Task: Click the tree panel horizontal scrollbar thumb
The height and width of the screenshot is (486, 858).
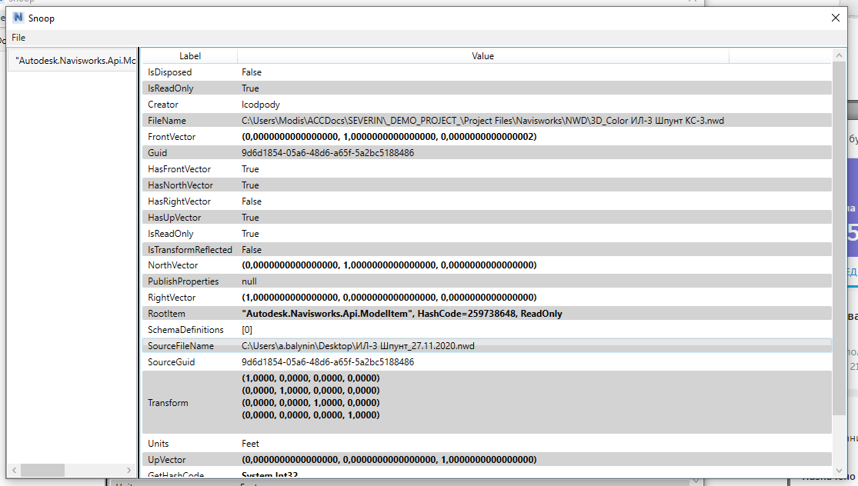Action: pyautogui.click(x=42, y=470)
